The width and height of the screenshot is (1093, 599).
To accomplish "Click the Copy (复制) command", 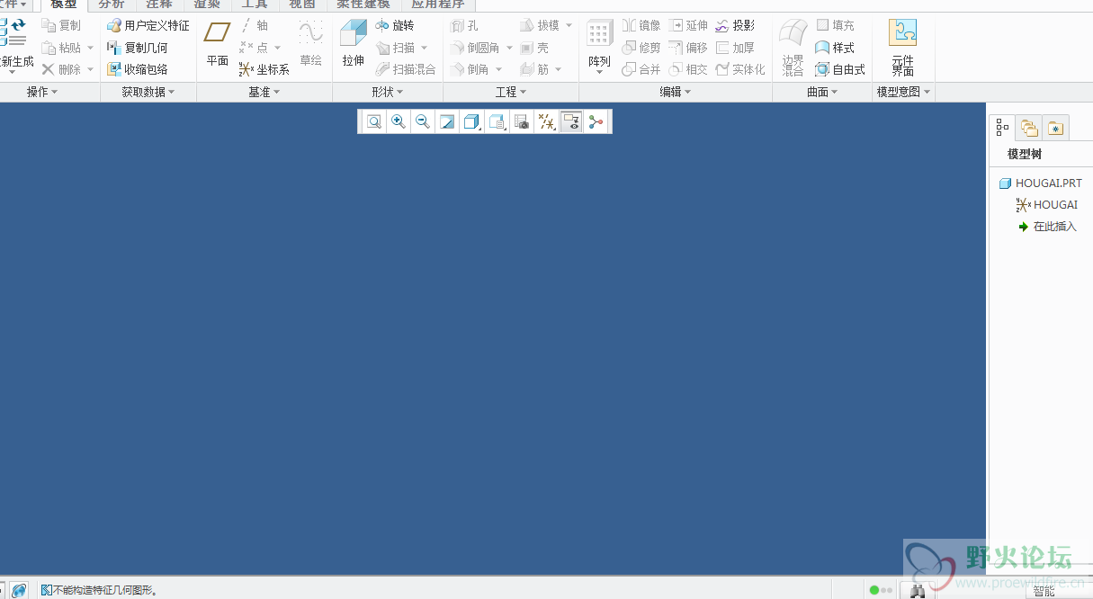I will (62, 26).
